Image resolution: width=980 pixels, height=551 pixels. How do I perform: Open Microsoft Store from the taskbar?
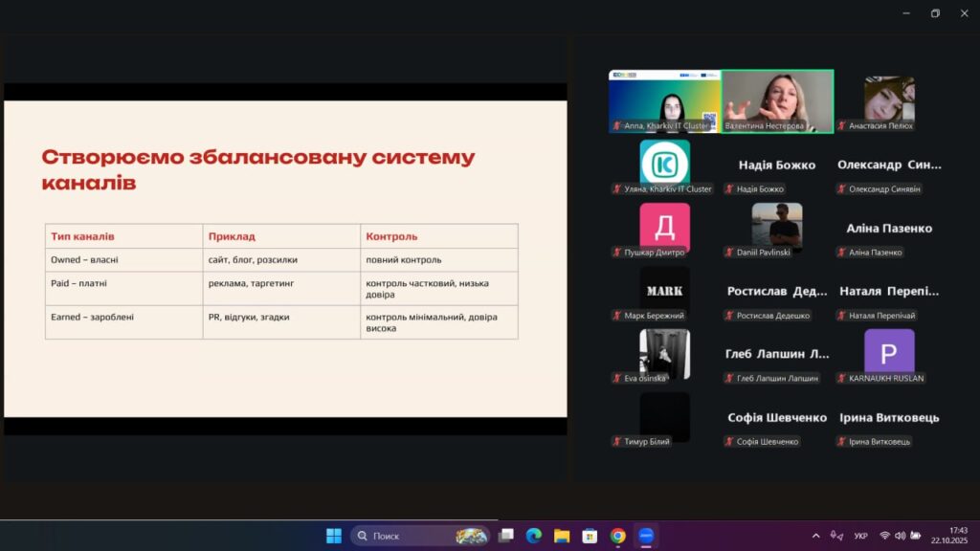pyautogui.click(x=590, y=536)
